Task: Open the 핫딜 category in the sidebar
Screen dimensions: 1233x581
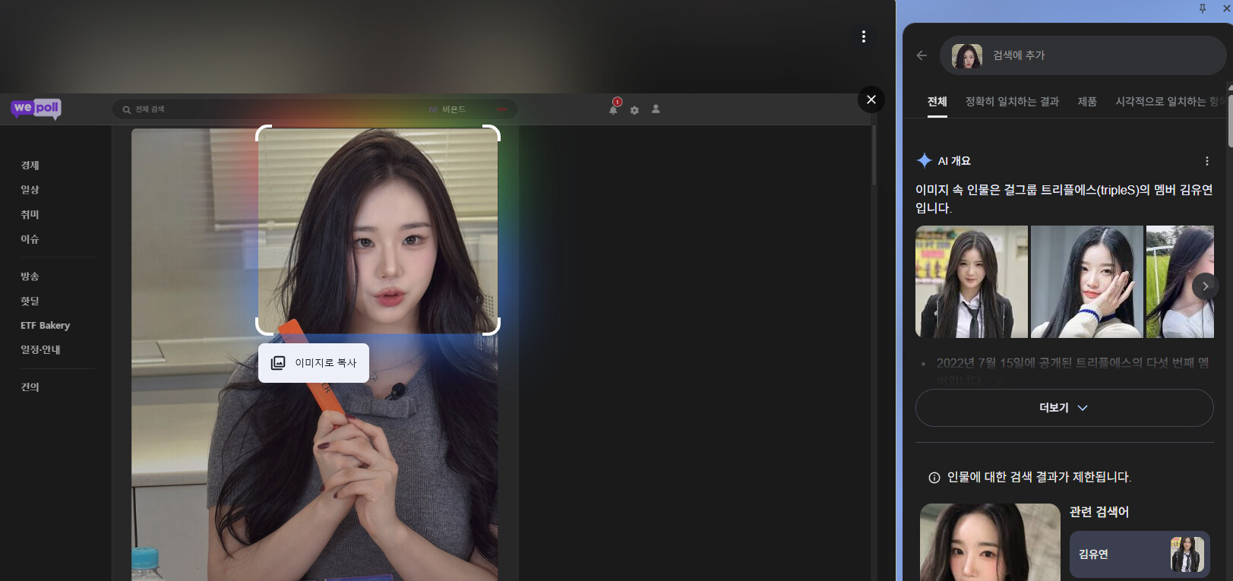Action: point(30,302)
